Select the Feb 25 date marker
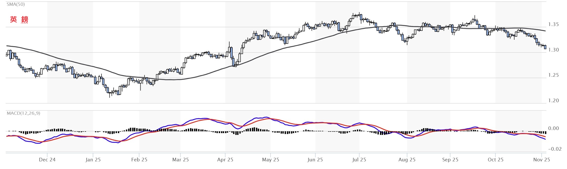567x169 pixels. click(x=139, y=160)
